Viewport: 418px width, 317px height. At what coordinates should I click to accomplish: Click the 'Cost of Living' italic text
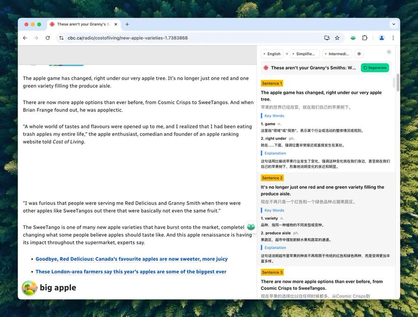(68, 142)
